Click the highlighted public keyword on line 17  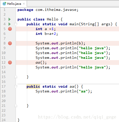(33, 87)
